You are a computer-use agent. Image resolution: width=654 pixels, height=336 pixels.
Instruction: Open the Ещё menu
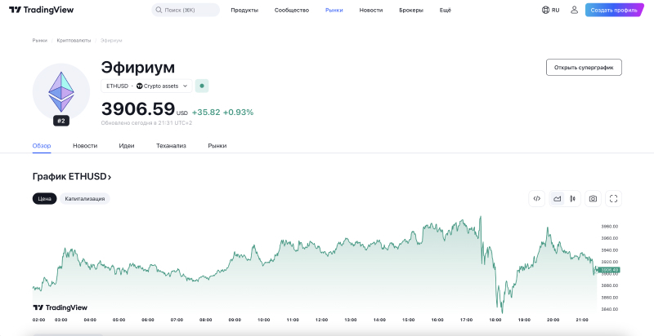(445, 10)
